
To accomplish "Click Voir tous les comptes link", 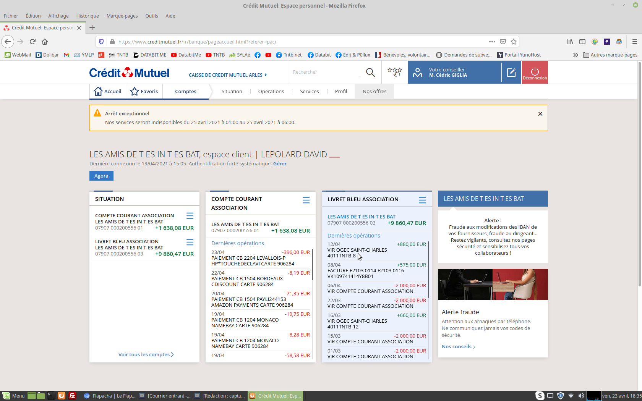I will [146, 354].
